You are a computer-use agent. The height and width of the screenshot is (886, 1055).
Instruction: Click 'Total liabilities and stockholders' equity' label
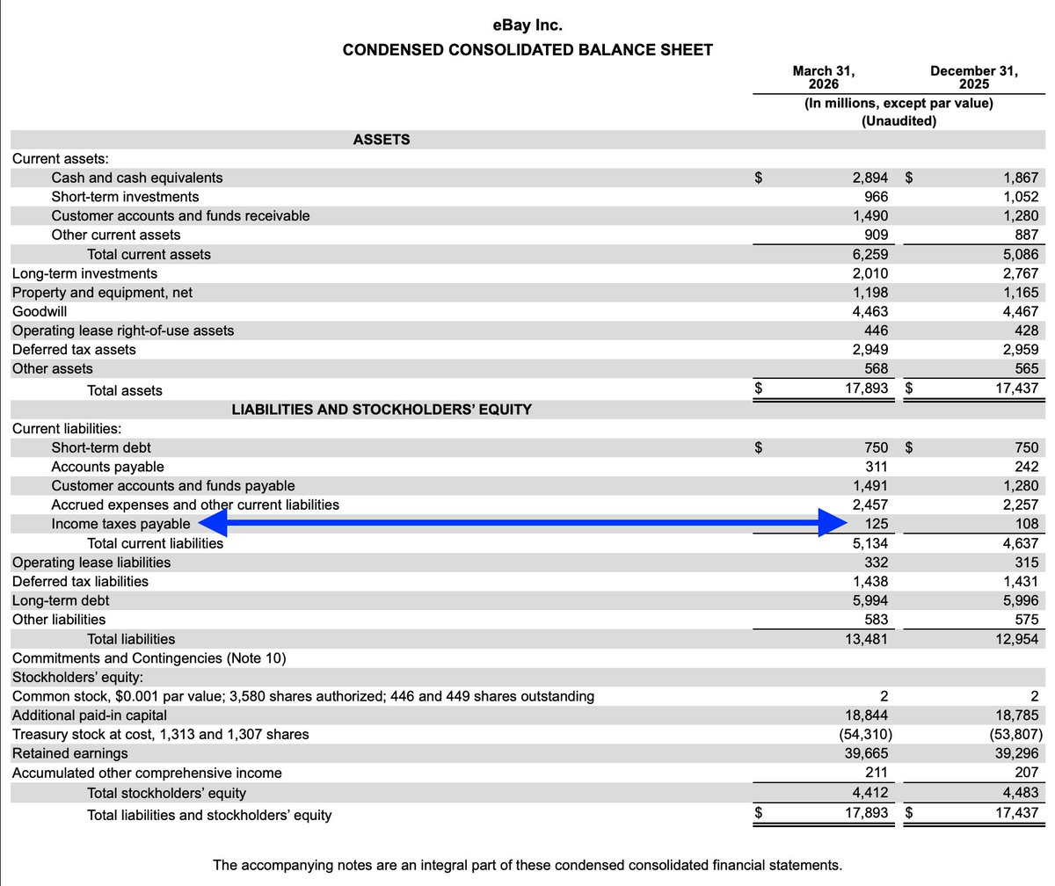(209, 816)
